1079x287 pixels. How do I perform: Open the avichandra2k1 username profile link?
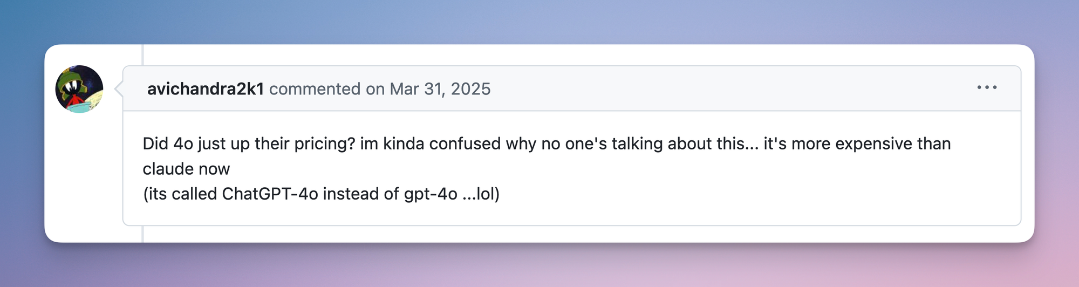point(206,89)
